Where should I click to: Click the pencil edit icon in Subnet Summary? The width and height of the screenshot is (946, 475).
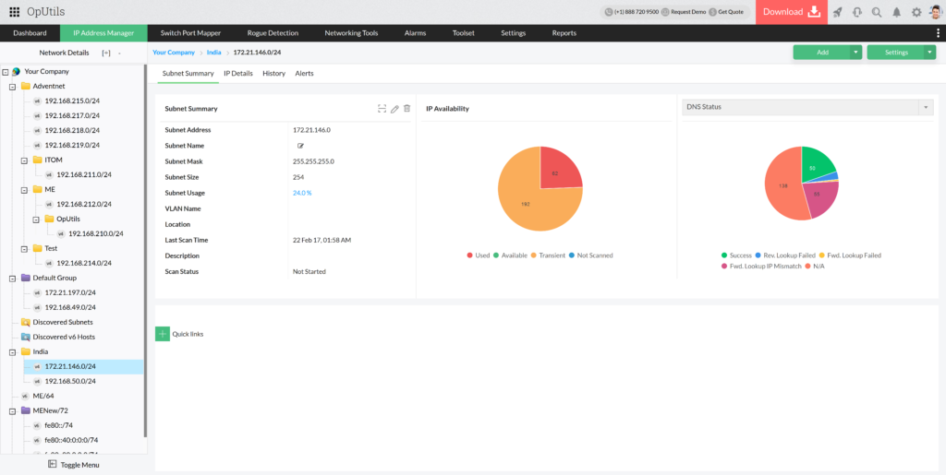point(394,109)
